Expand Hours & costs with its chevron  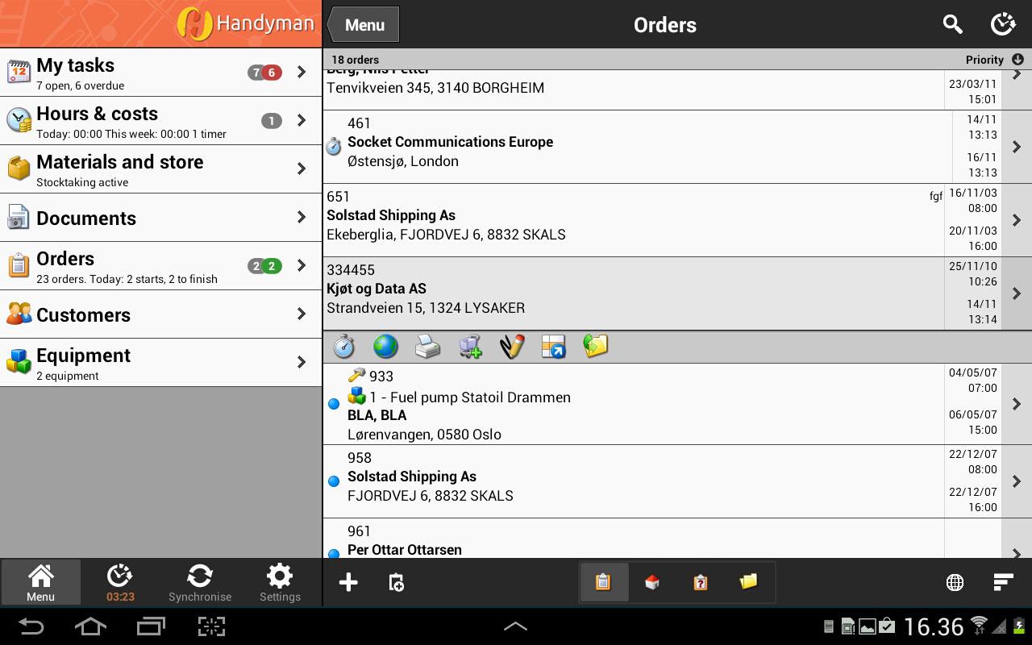click(x=302, y=120)
